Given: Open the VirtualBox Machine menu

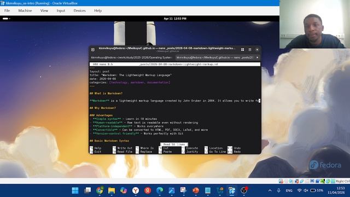Looking at the screenshot, I should click(x=25, y=10).
